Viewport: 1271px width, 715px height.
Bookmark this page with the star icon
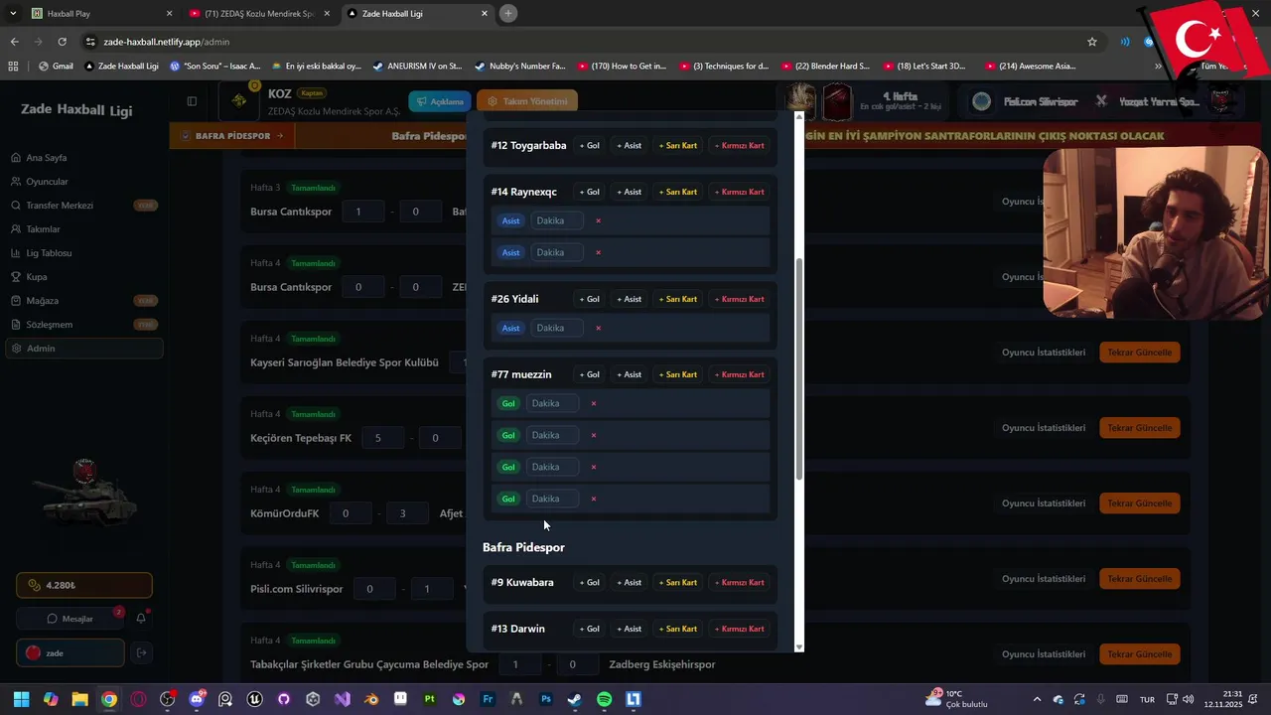tap(1092, 42)
